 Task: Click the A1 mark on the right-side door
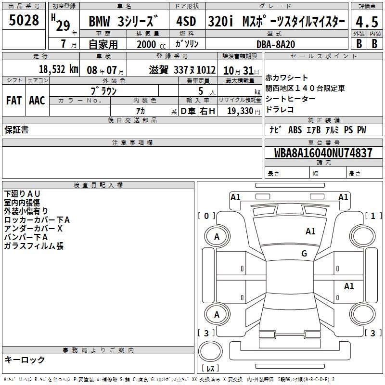[349, 286]
